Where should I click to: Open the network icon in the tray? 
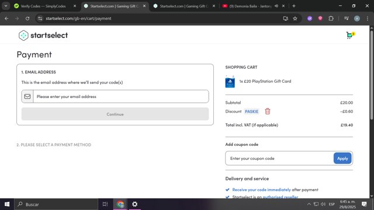click(x=316, y=204)
